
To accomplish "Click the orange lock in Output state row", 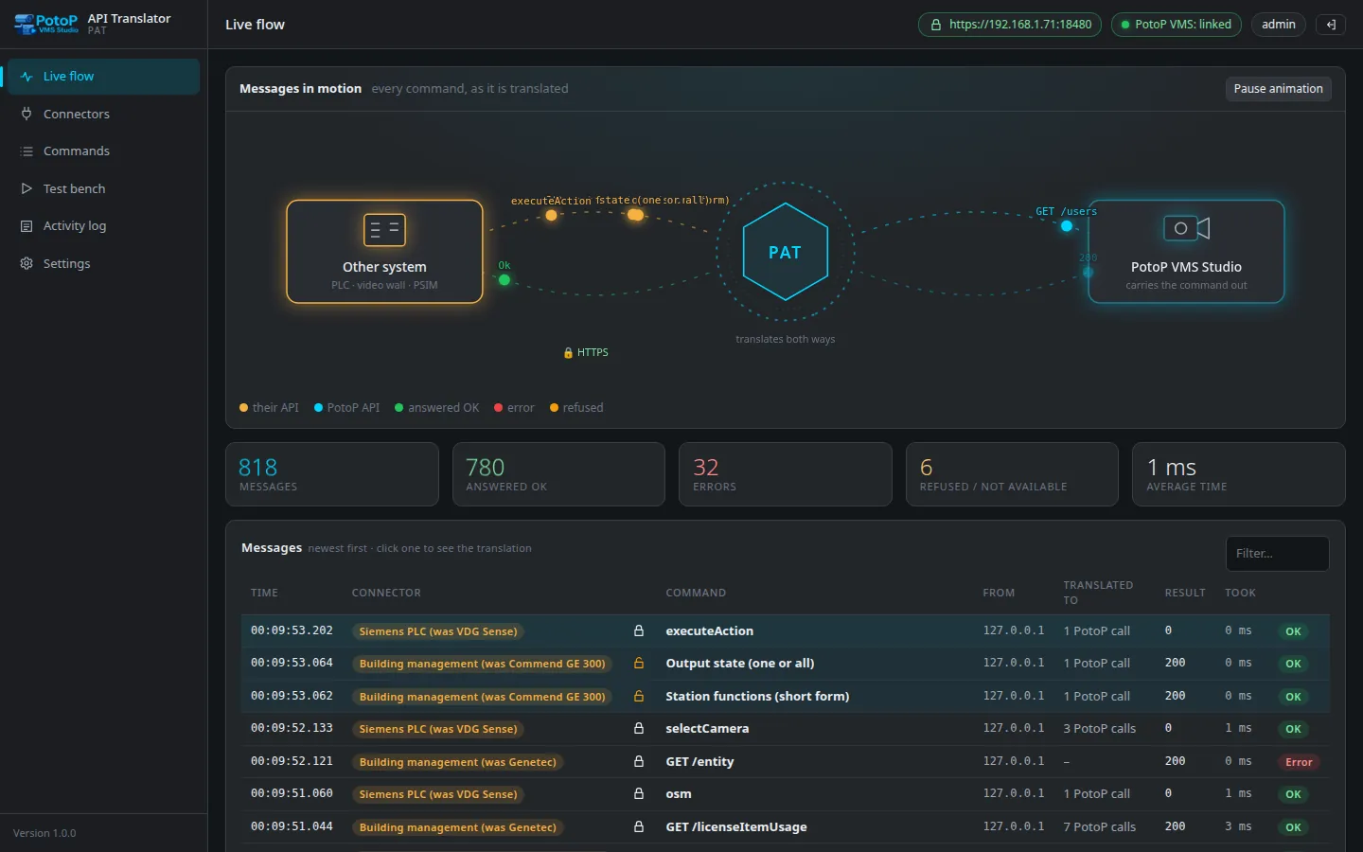I will (639, 664).
